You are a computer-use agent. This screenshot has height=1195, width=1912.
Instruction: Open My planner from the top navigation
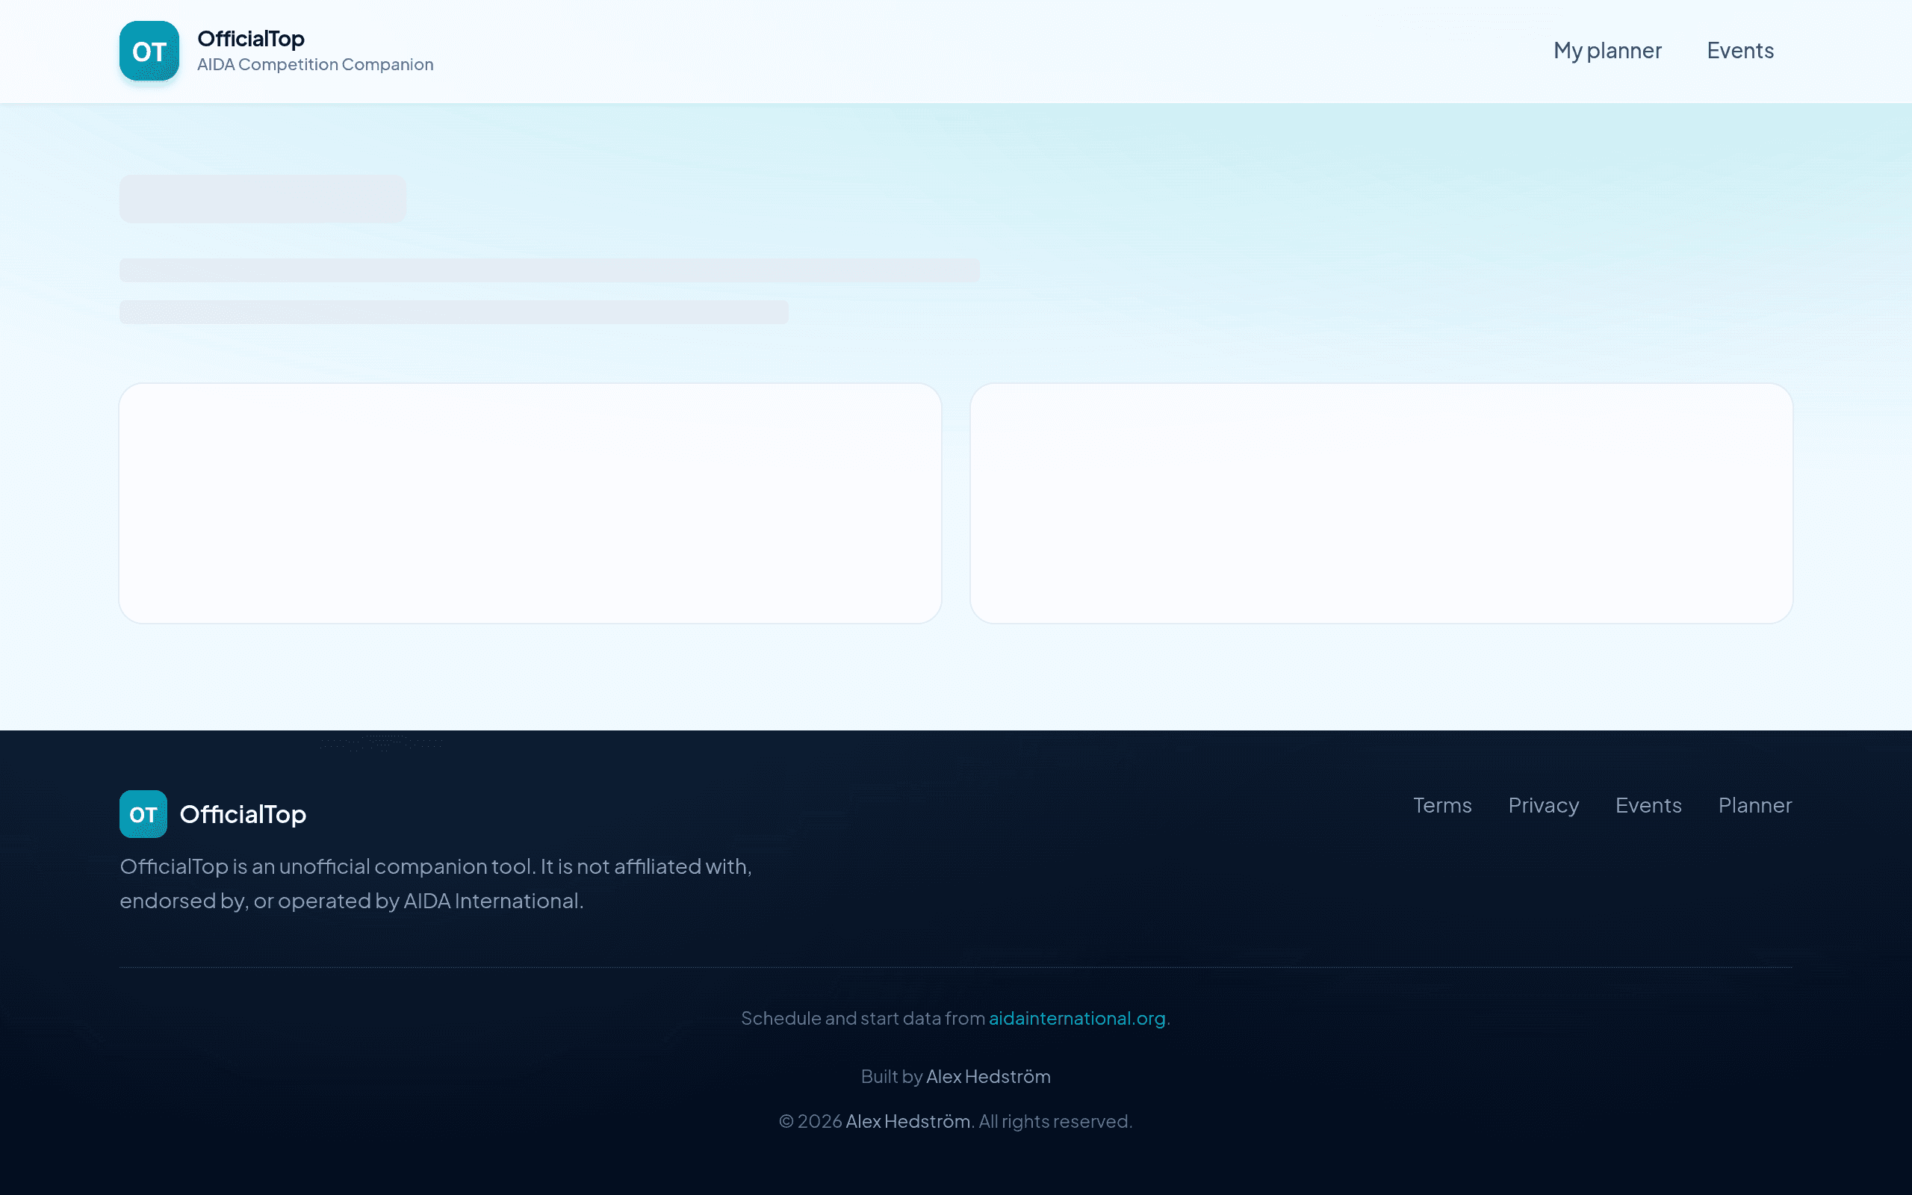point(1607,51)
